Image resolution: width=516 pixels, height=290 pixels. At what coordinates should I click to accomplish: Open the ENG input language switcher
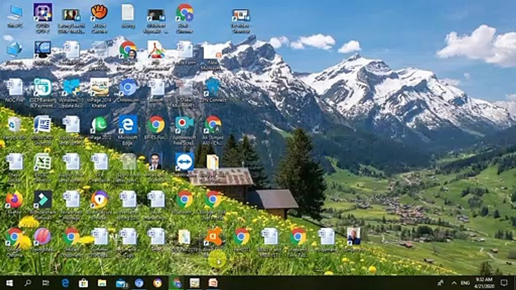(465, 283)
